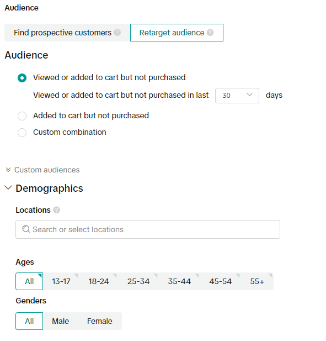The image size is (326, 341).
Task: Open the 30 days dropdown
Action: 237,96
